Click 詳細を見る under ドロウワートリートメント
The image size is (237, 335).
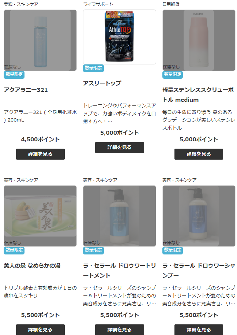120,330
